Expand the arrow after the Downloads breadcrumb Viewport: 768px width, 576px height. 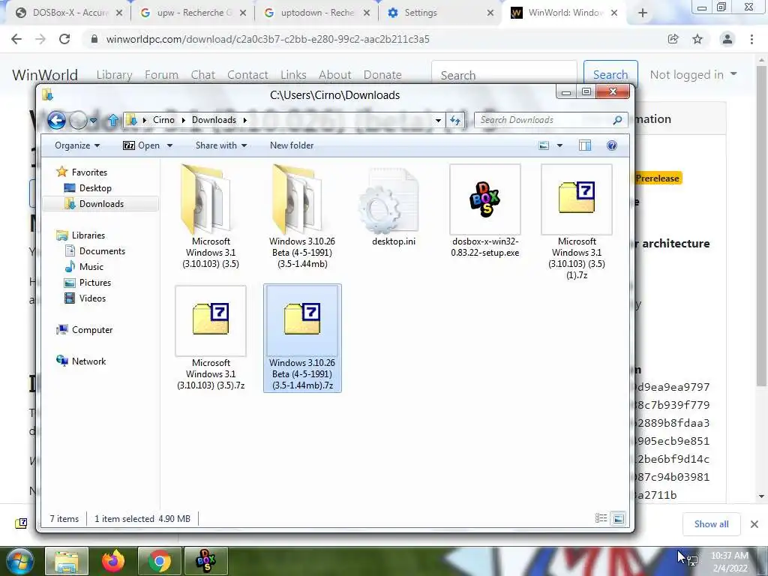point(245,120)
